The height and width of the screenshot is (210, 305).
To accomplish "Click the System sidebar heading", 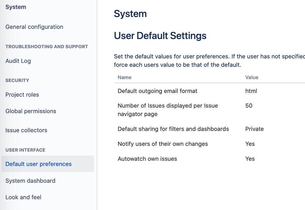I will coord(16,7).
